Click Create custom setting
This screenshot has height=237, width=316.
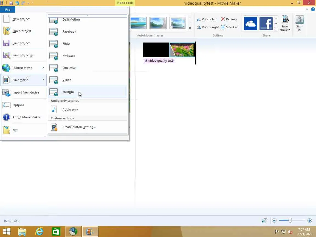pyautogui.click(x=88, y=127)
